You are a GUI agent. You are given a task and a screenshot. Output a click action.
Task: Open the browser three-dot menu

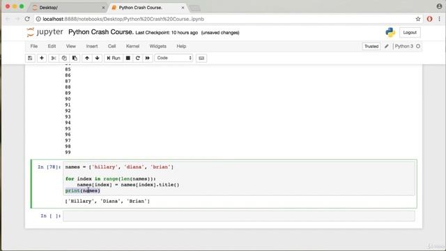[x=439, y=19]
